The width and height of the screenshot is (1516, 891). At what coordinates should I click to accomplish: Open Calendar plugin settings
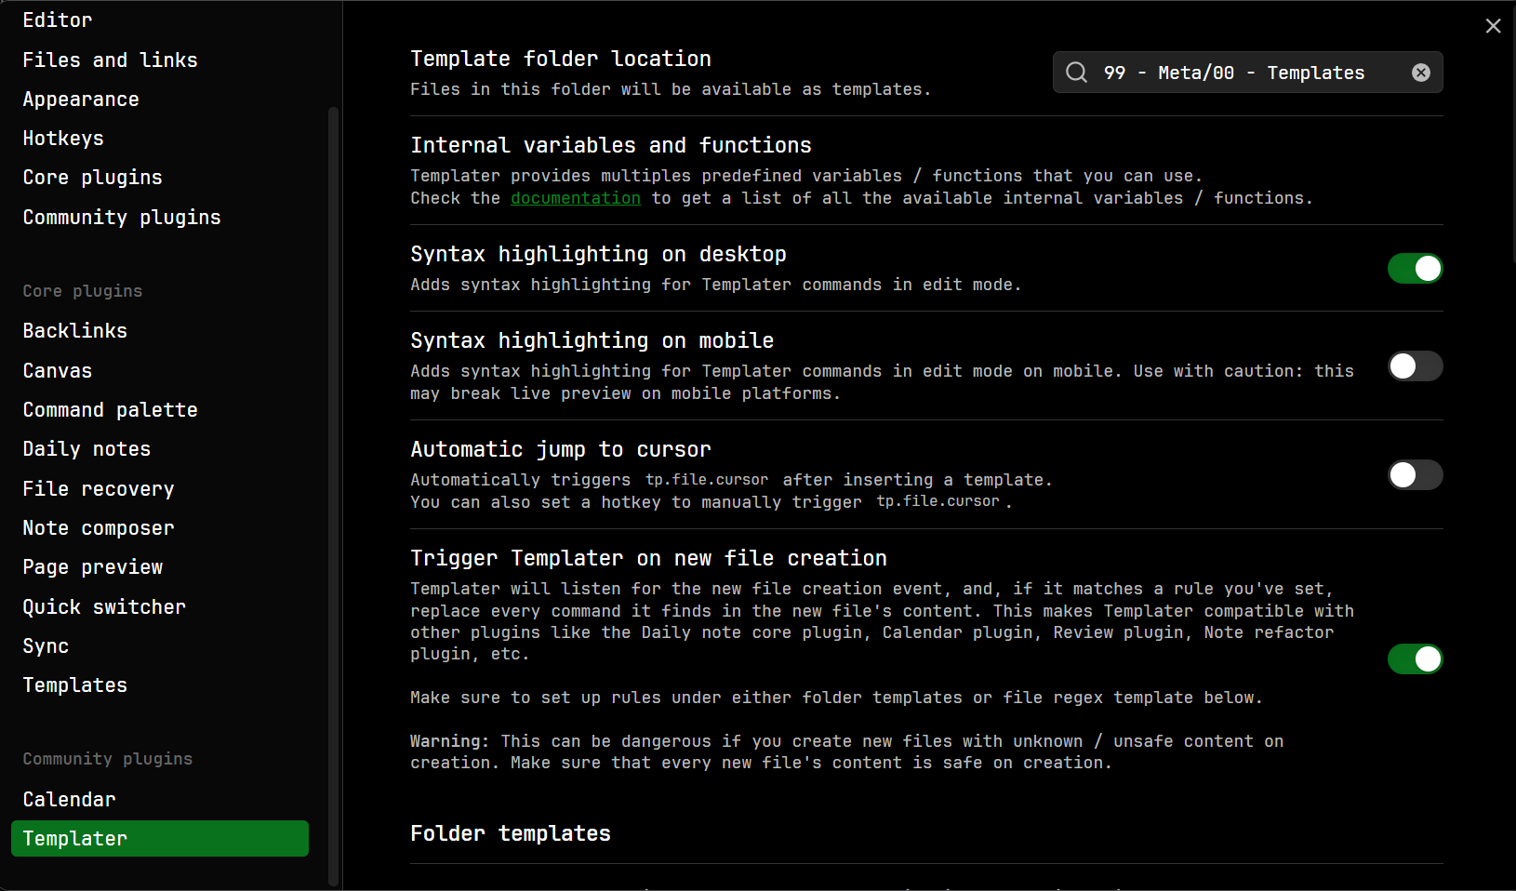69,800
